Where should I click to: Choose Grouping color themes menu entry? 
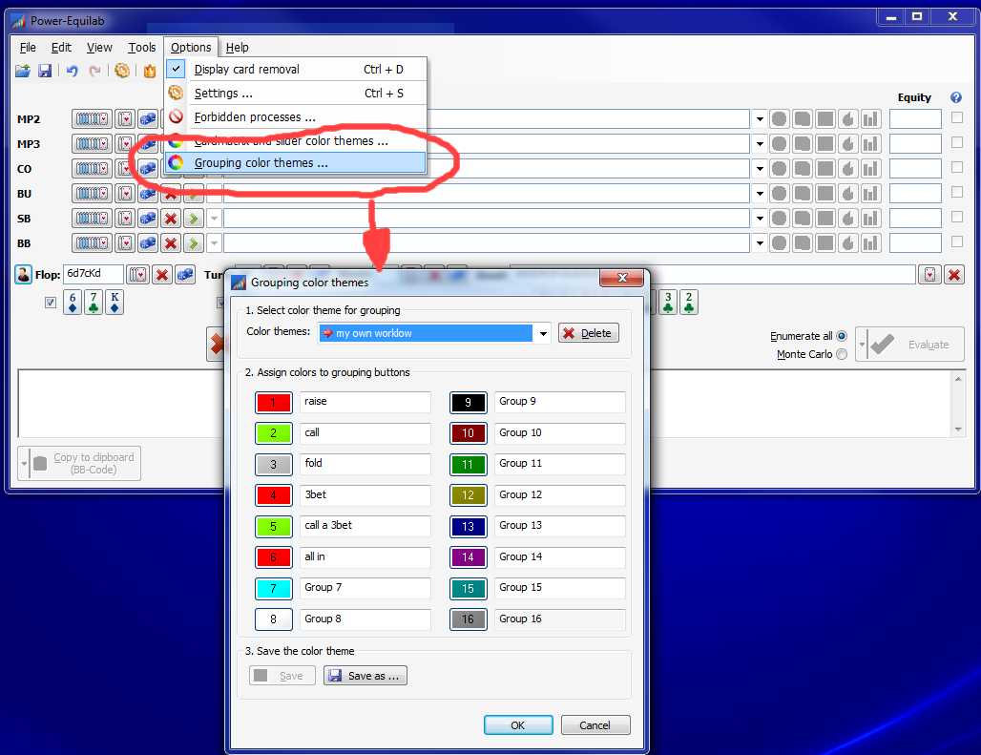(x=296, y=162)
